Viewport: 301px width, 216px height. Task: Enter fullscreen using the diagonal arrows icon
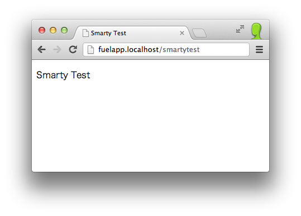[x=240, y=29]
